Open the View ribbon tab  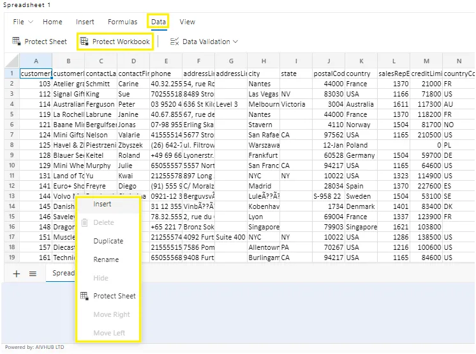pyautogui.click(x=188, y=22)
